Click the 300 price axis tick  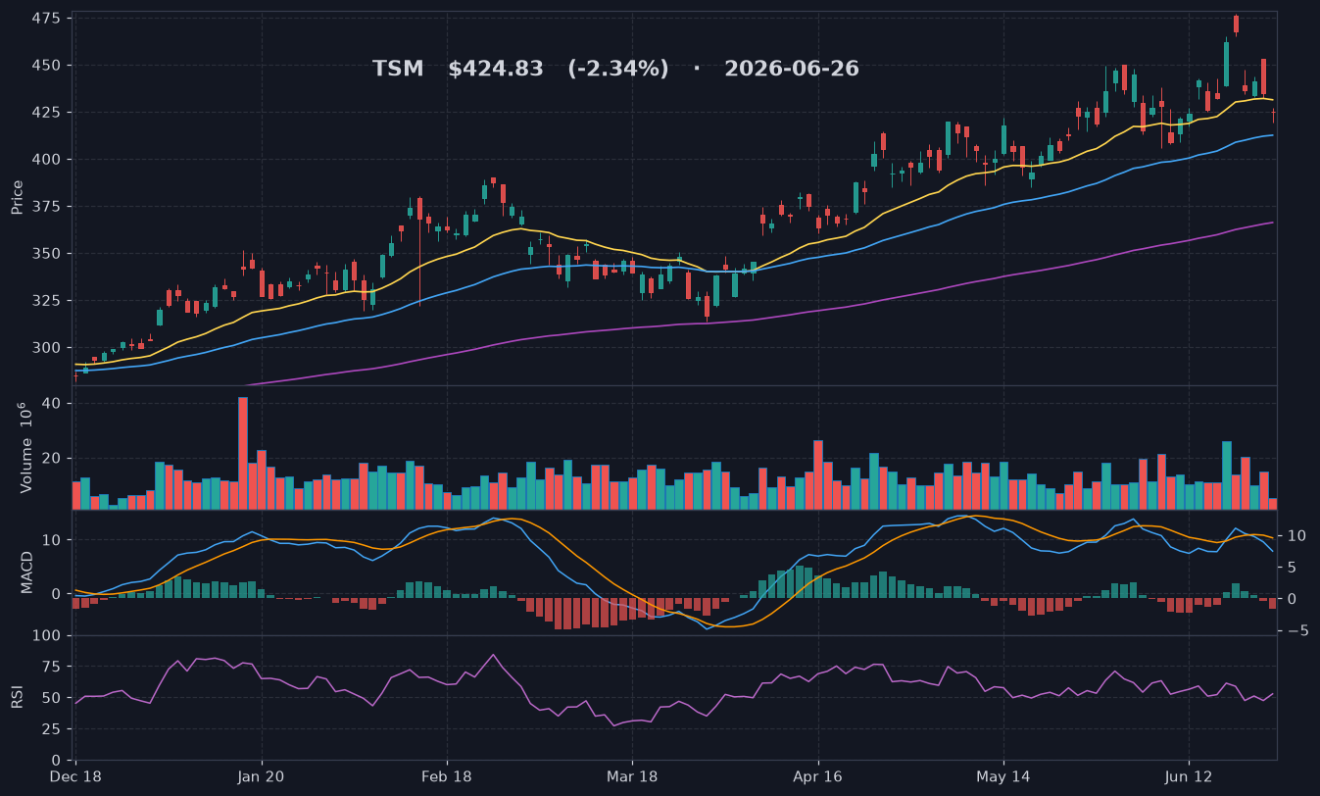coord(45,348)
